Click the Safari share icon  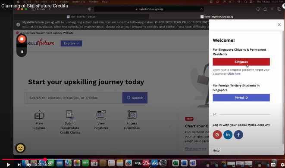(x=265, y=9)
